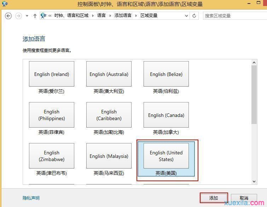This screenshot has width=267, height=207.
Task: Select the English (Canada) tile
Action: [x=166, y=115]
